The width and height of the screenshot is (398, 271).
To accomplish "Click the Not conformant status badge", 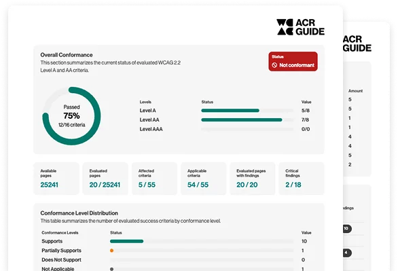I will click(x=293, y=61).
